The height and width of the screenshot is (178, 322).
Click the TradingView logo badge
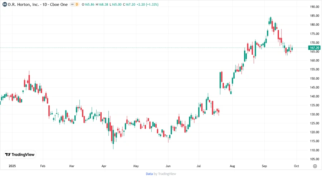[20, 154]
